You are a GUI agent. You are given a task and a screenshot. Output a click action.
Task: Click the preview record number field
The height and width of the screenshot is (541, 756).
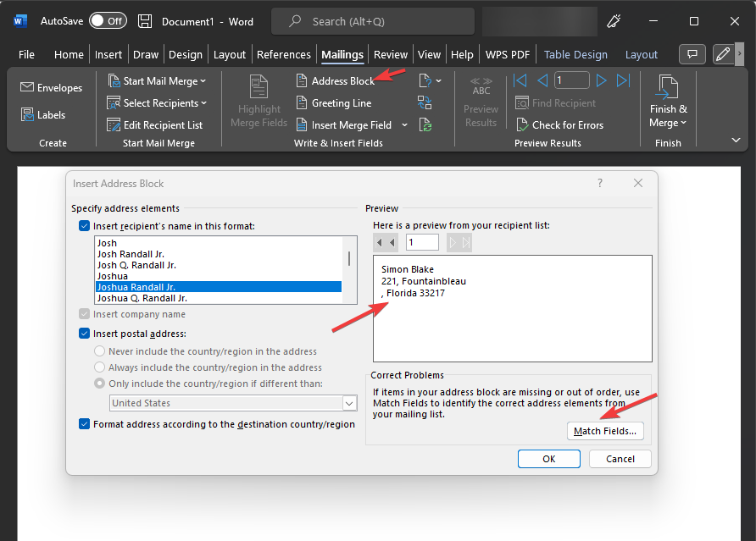(422, 242)
